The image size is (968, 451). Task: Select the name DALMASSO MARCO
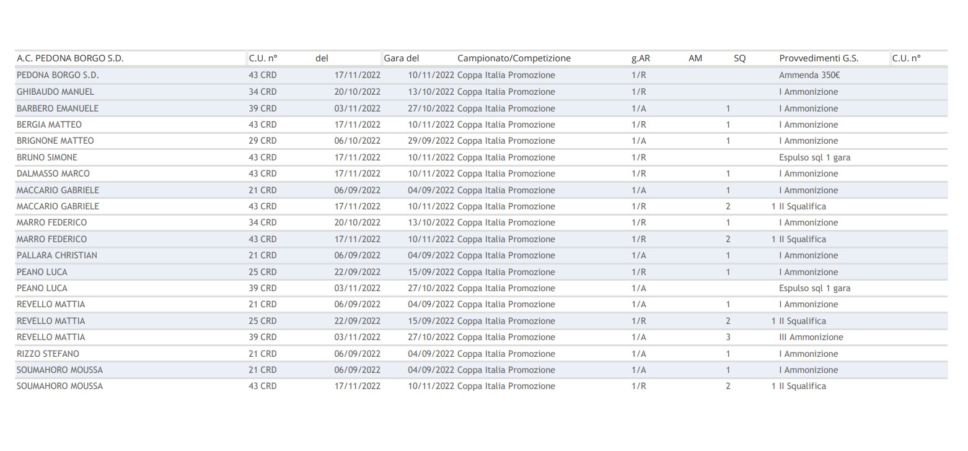pos(53,173)
